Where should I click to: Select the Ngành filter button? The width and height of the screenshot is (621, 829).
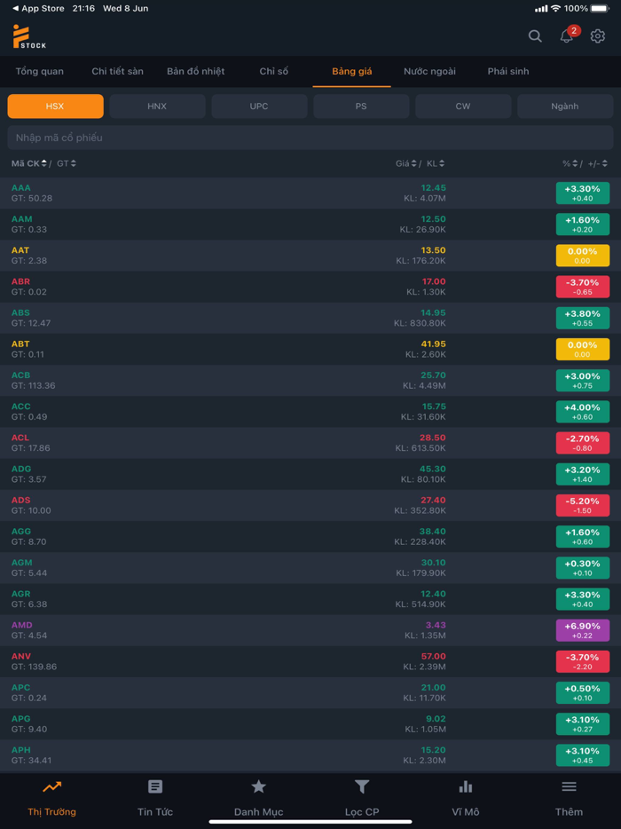[x=565, y=107]
